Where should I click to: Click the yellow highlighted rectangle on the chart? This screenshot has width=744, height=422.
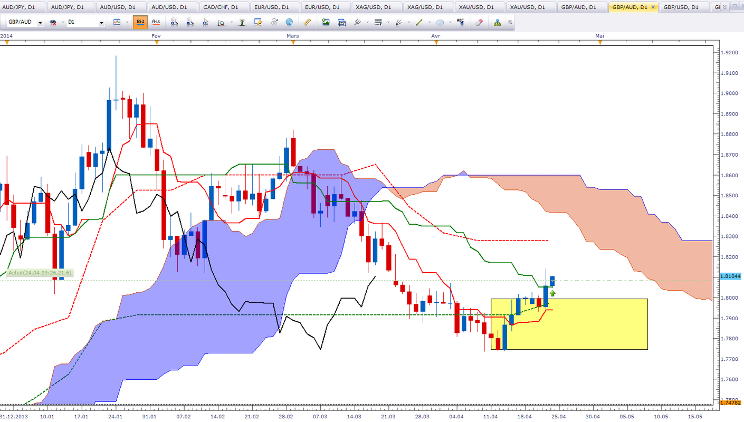click(569, 324)
